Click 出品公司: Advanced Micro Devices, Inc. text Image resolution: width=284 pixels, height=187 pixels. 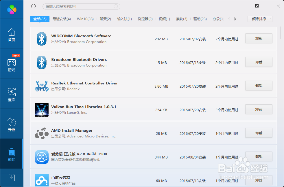point(84,136)
